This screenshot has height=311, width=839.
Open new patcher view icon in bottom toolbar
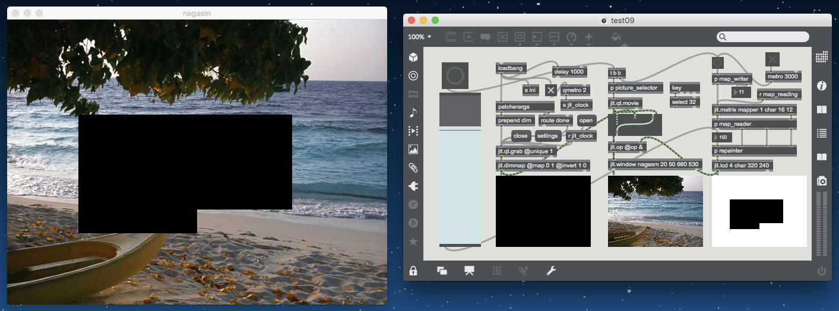[442, 271]
